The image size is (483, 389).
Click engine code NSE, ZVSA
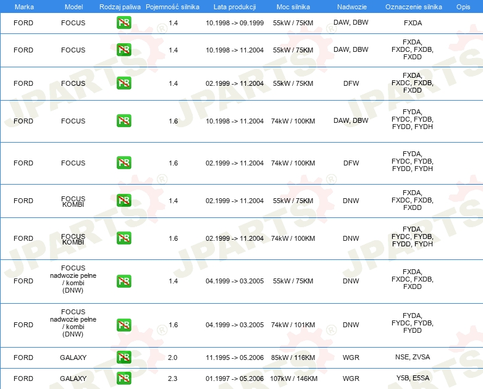(x=413, y=357)
